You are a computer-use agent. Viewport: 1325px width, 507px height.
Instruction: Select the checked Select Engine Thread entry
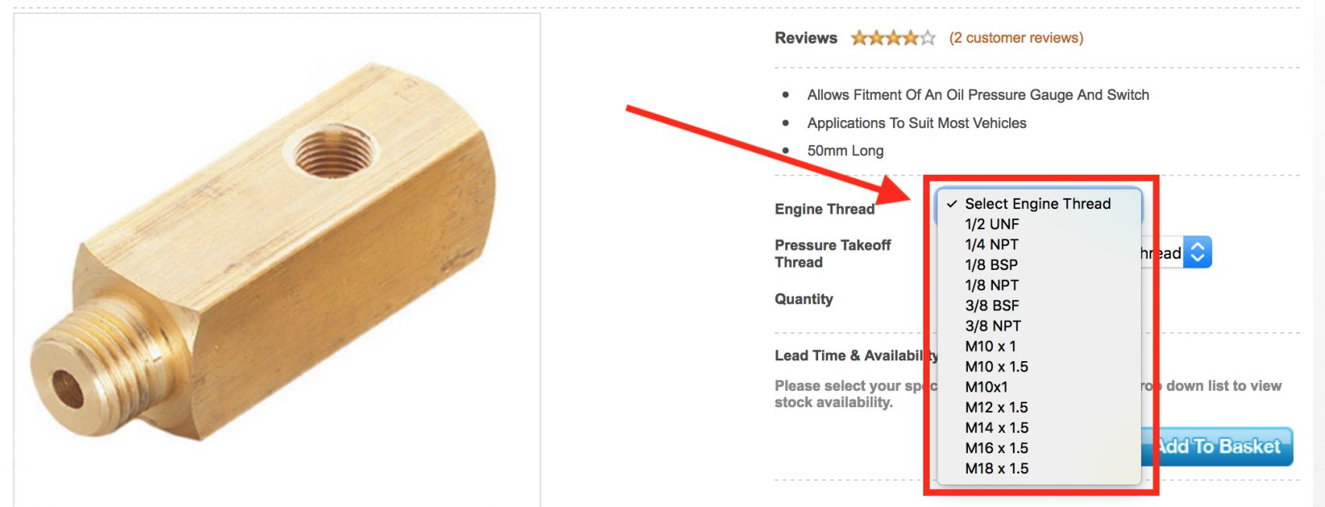click(1038, 204)
